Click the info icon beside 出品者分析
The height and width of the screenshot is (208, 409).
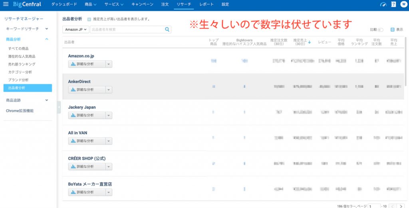click(x=89, y=19)
